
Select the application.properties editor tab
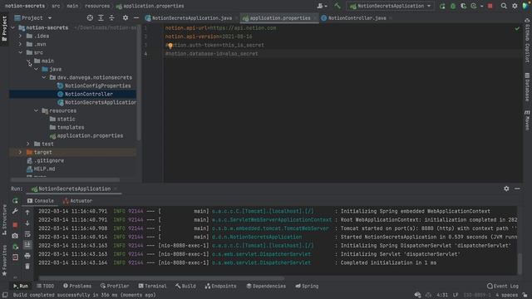[x=279, y=18]
